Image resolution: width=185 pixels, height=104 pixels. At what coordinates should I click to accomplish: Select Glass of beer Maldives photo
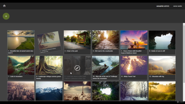(134, 40)
